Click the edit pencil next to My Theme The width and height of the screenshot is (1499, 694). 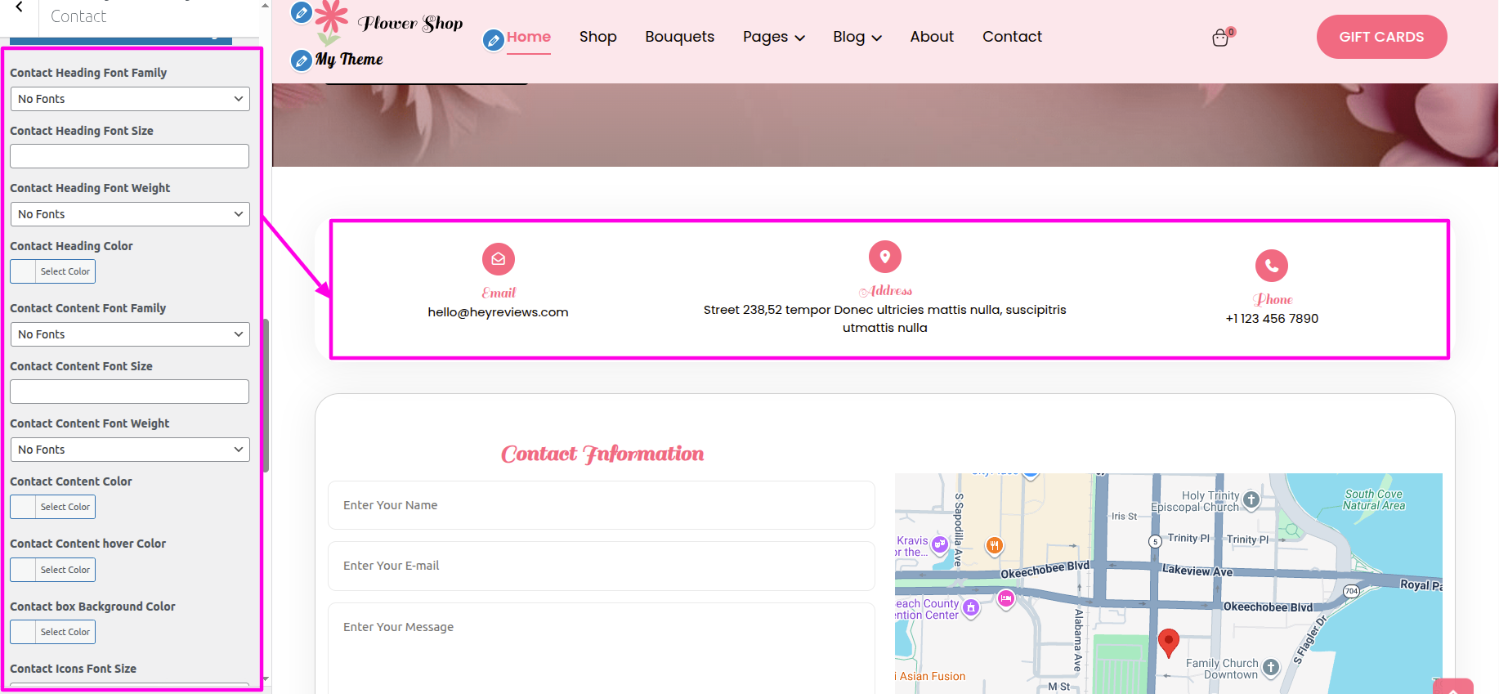(302, 60)
